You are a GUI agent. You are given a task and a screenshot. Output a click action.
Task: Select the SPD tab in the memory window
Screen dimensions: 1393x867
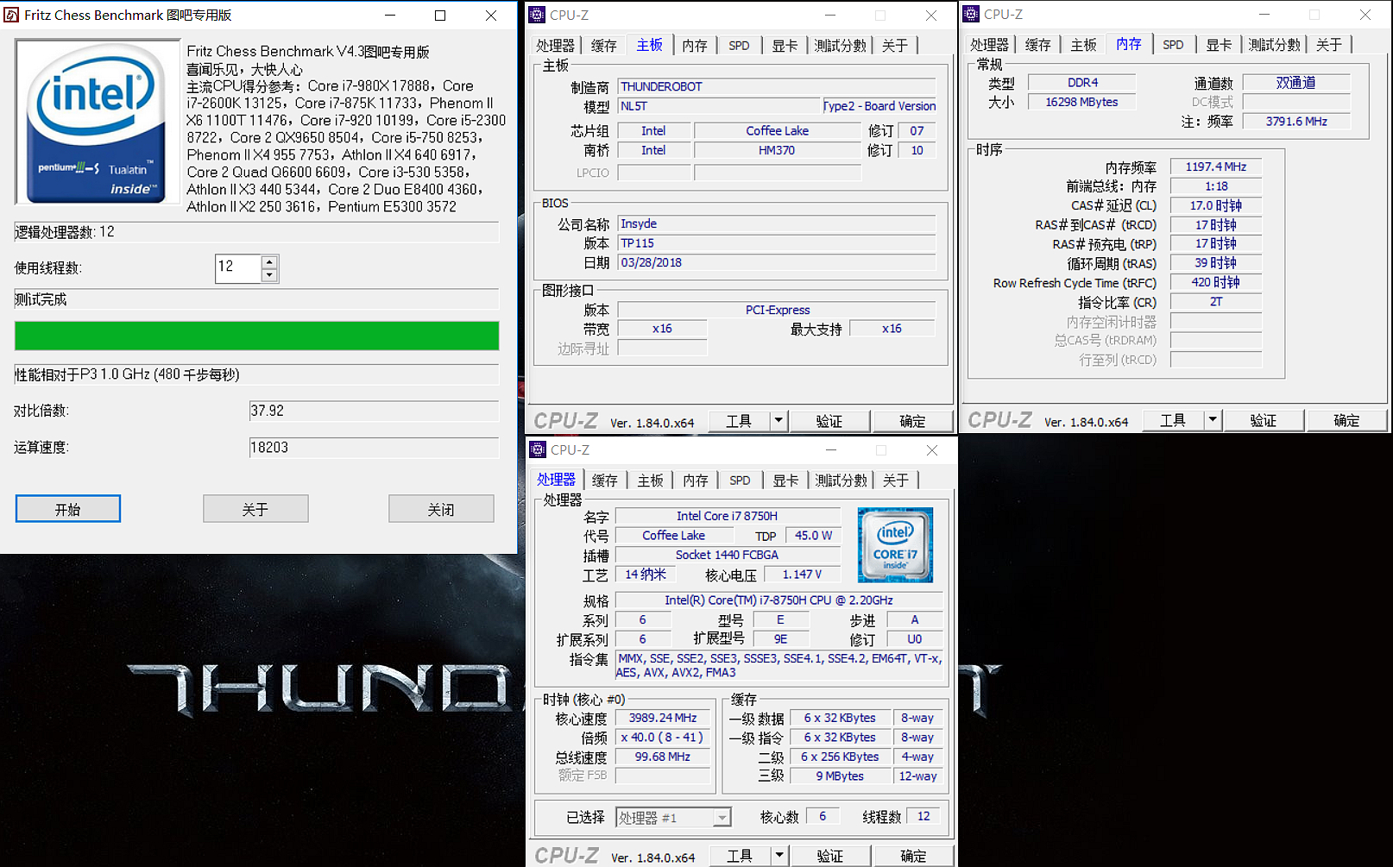coord(1173,45)
